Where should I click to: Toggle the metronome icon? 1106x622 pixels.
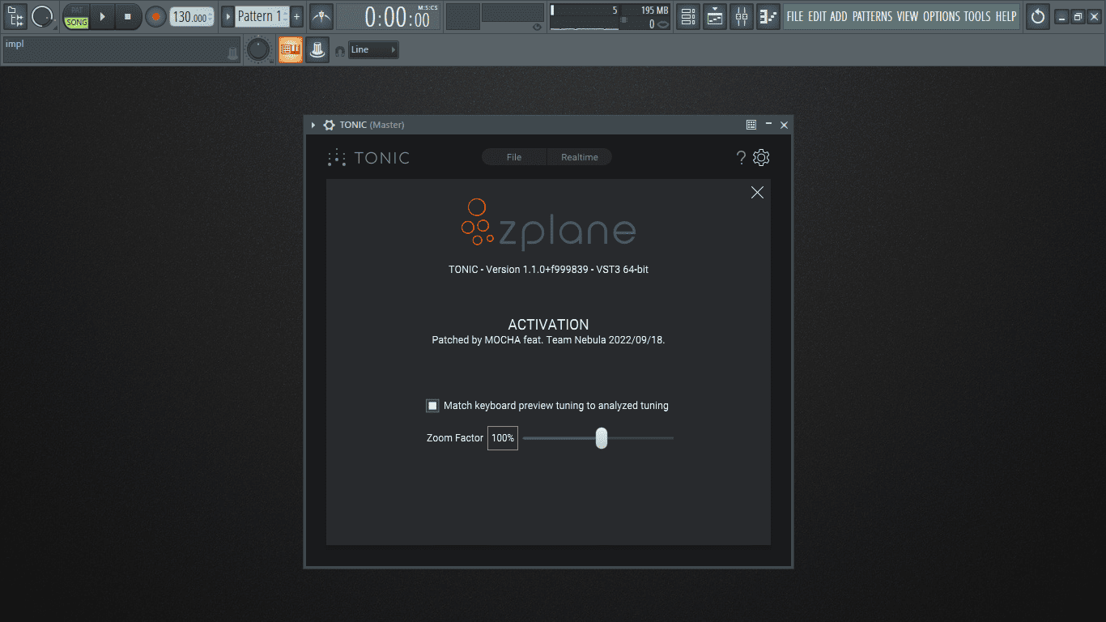tap(321, 16)
